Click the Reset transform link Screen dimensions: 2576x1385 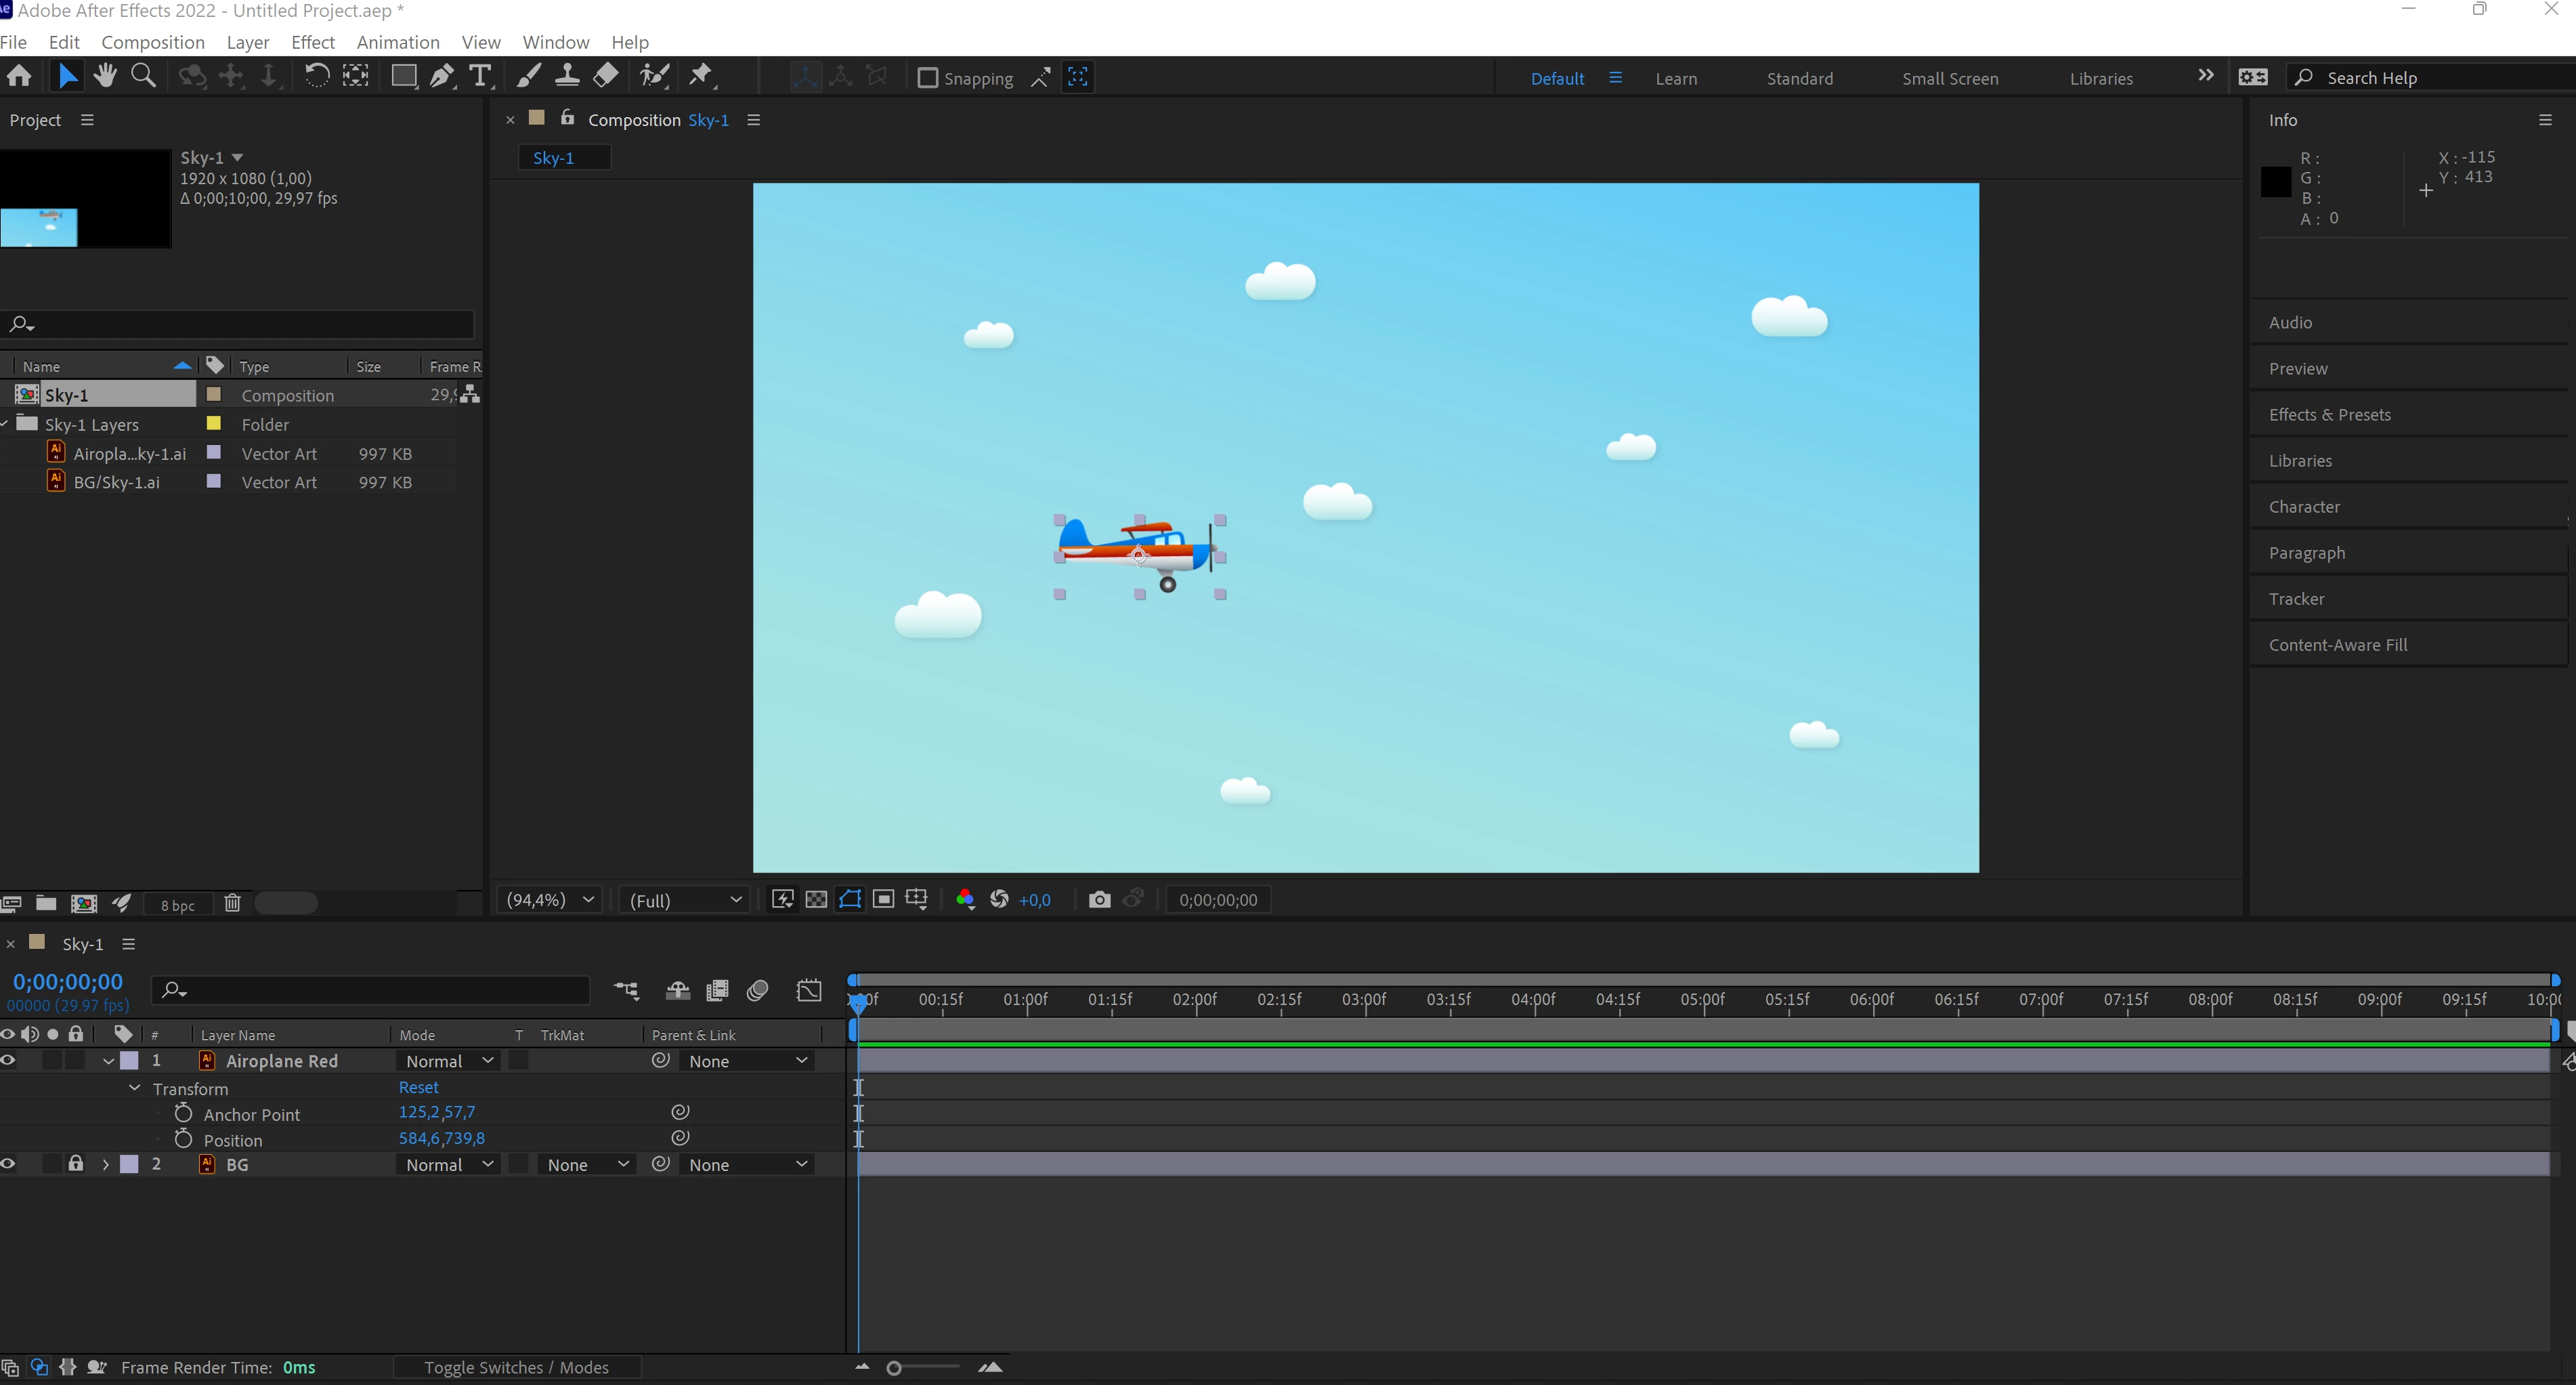pos(418,1088)
